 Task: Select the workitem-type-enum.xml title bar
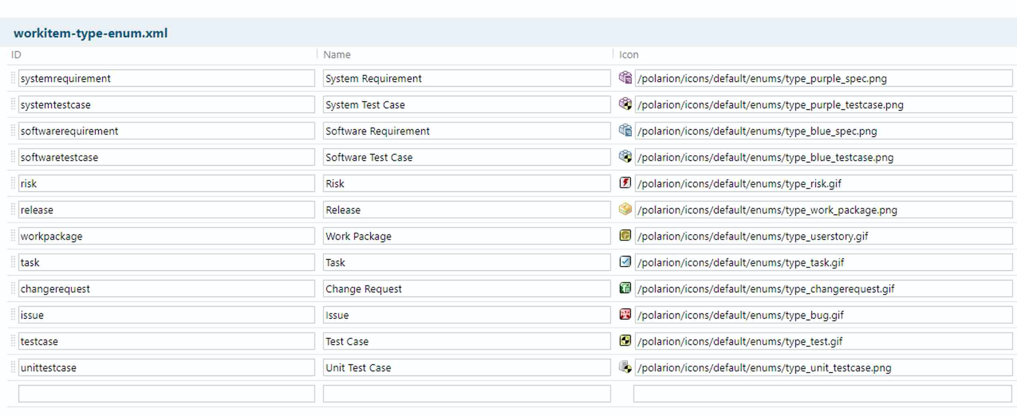[90, 33]
